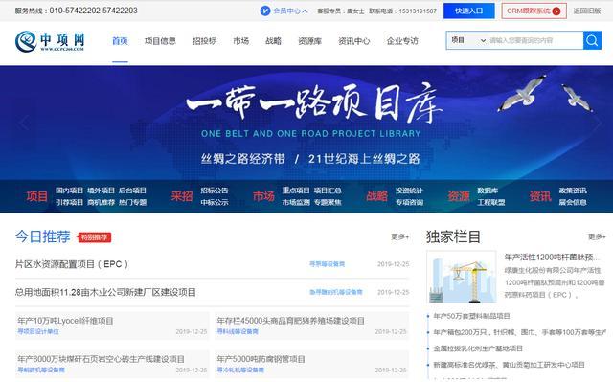This screenshot has width=613, height=382.
Task: Open the 市场 nav item
Action: point(240,40)
